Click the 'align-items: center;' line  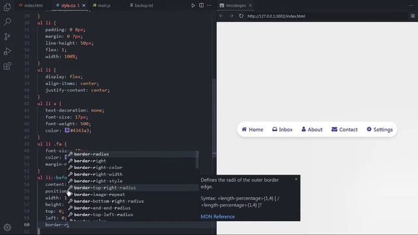72,84
